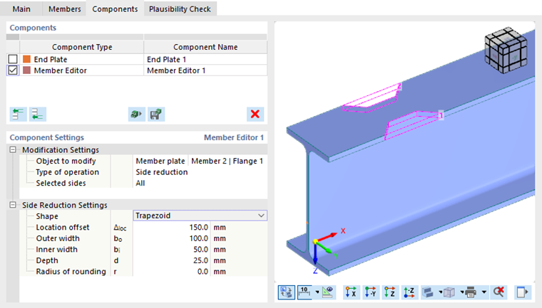Click the Depth 25.0 value field
The image size is (542, 308).
[x=171, y=260]
